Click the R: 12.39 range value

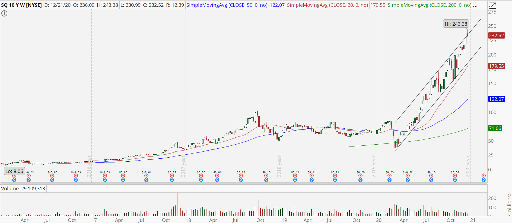coord(175,5)
